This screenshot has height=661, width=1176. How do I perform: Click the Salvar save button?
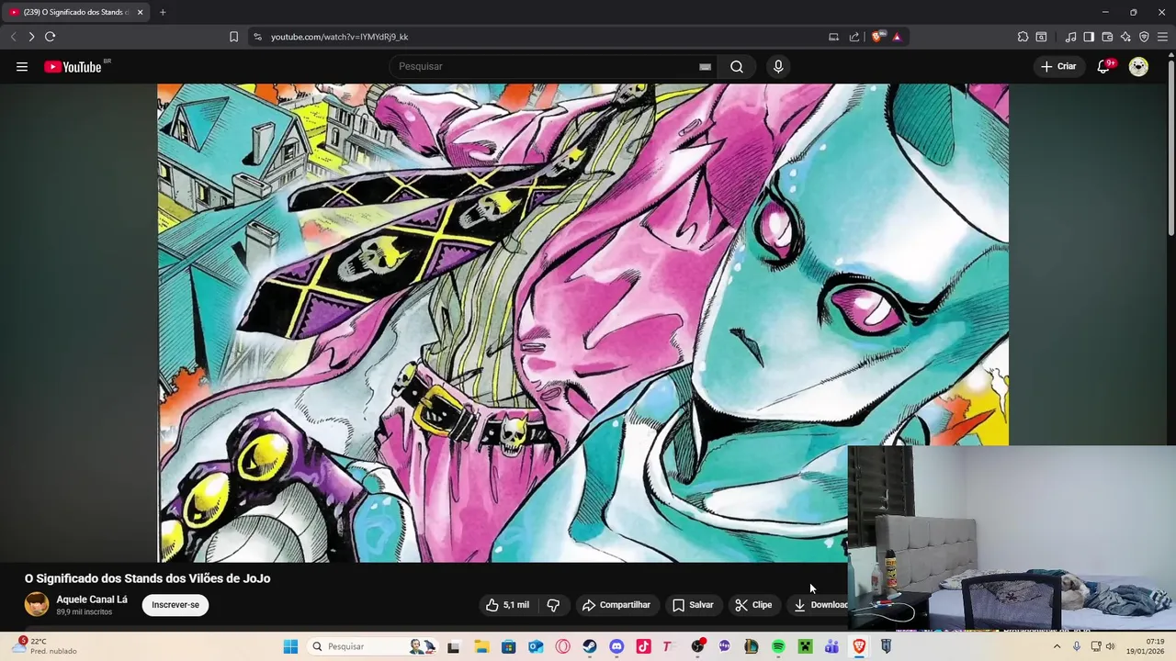point(693,605)
